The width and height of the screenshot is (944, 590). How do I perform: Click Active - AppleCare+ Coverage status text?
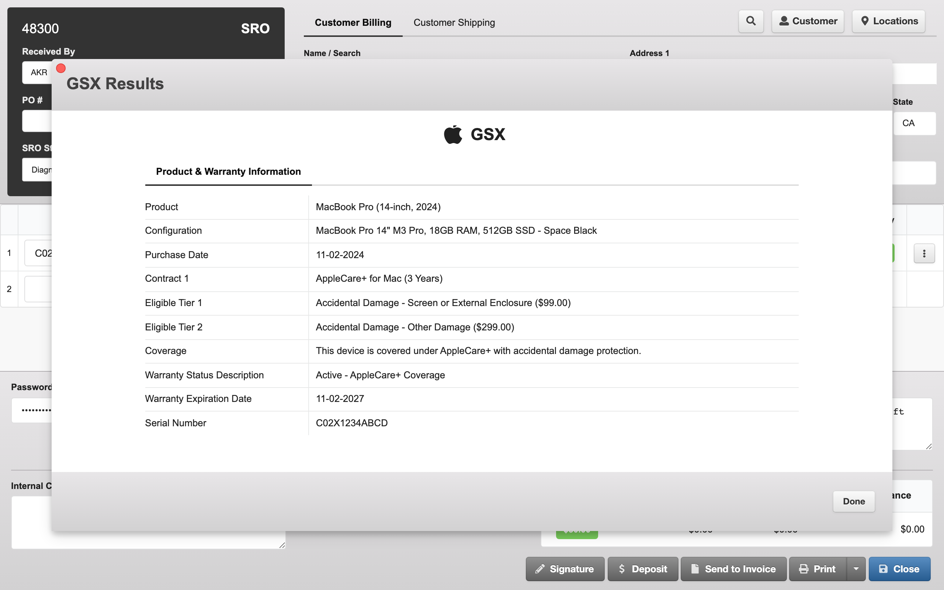click(380, 375)
